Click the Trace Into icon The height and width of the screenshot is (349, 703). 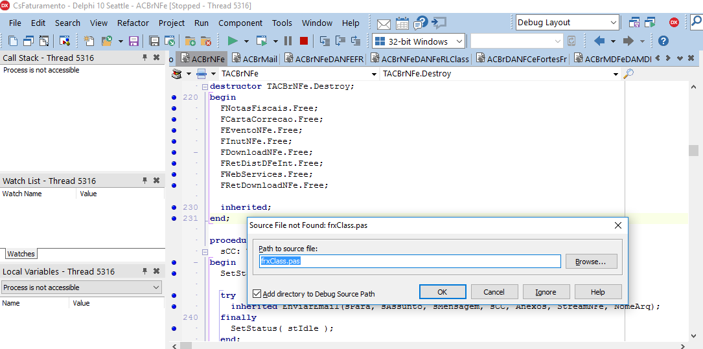(325, 41)
